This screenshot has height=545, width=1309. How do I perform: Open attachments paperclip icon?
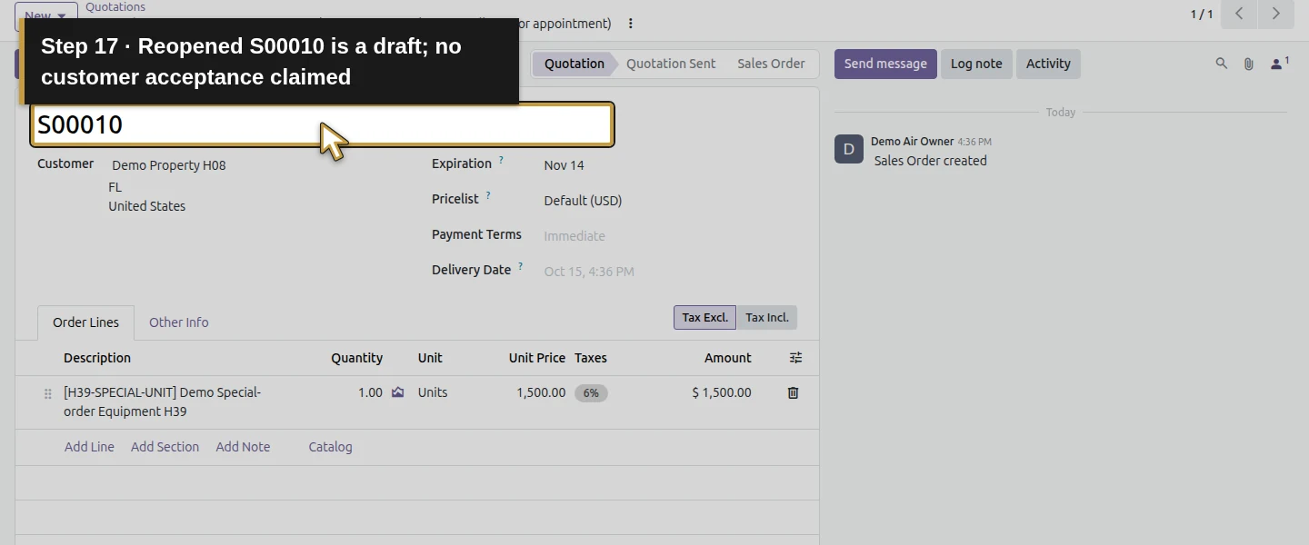coord(1249,64)
